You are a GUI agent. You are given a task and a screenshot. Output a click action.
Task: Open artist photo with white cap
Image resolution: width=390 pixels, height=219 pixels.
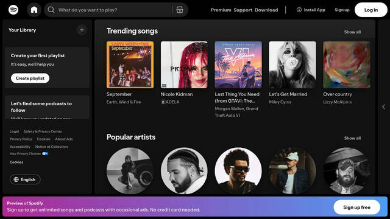[x=292, y=170]
